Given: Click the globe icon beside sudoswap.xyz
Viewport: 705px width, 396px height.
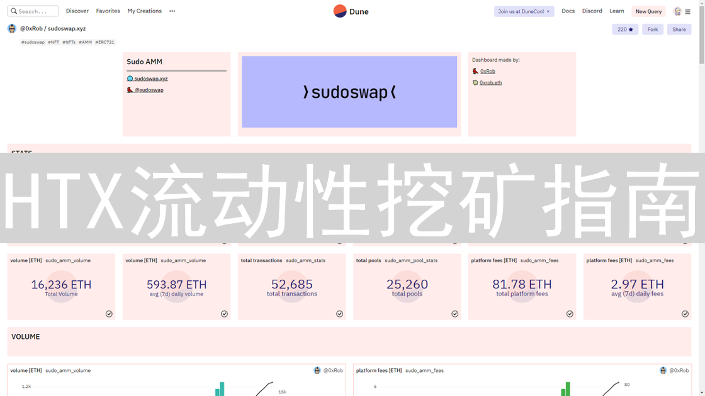Looking at the screenshot, I should pos(130,79).
